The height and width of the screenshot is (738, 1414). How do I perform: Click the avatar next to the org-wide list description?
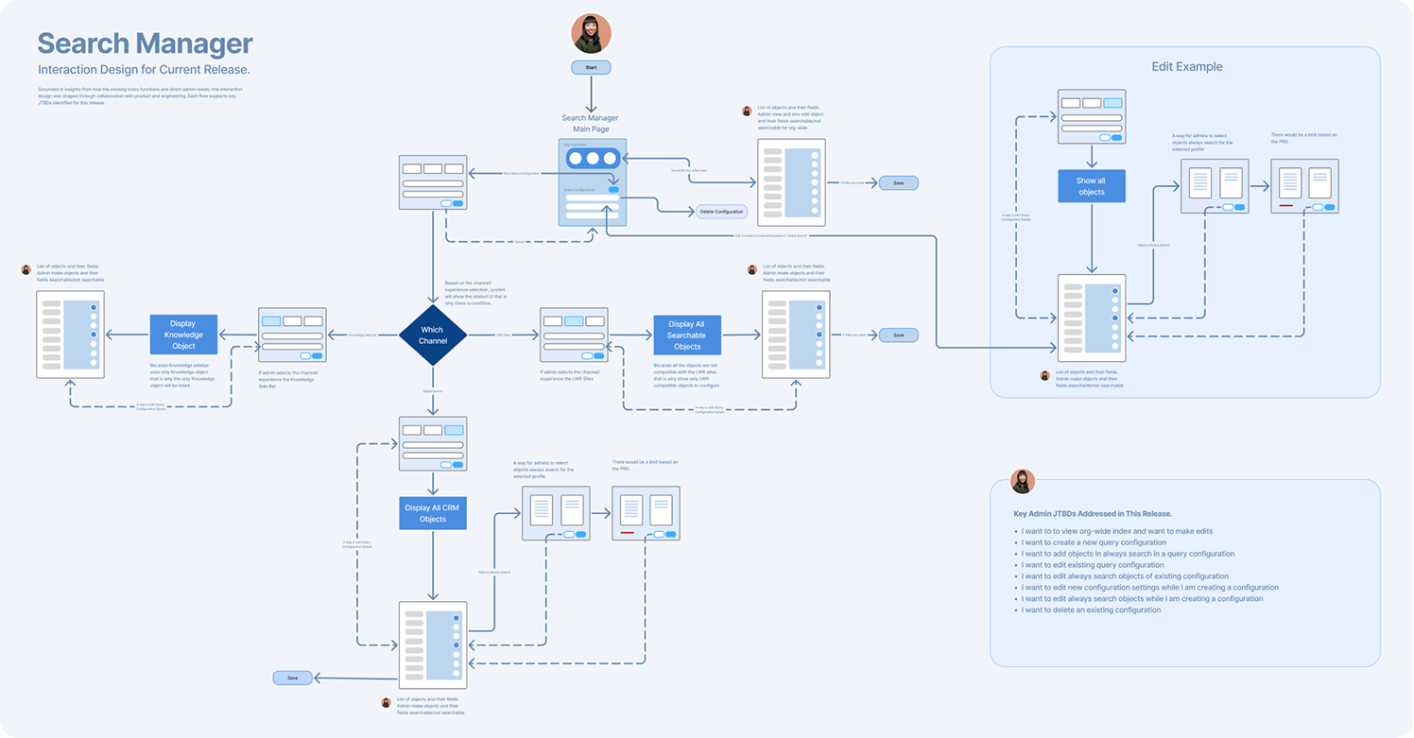point(747,112)
